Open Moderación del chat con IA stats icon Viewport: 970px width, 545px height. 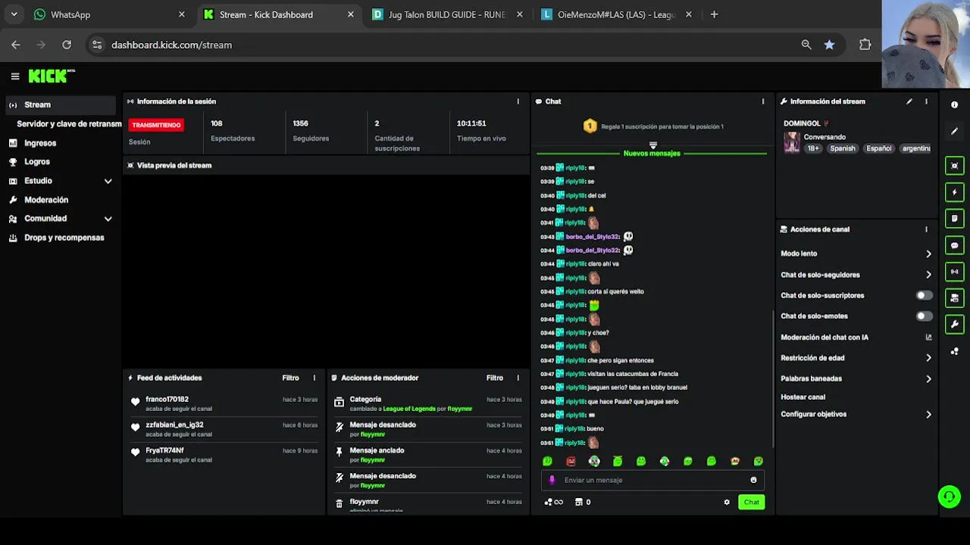[x=928, y=338]
